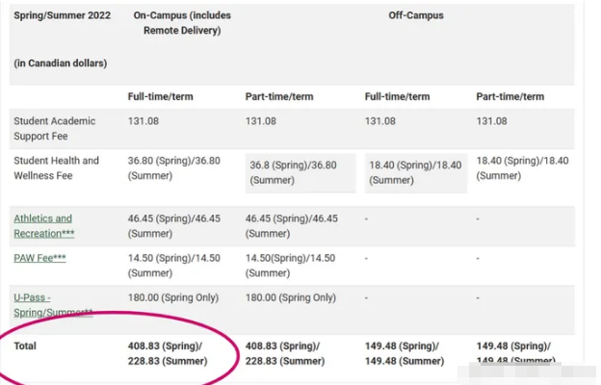Click On-Campus full-time Athletics 46.45 fee cell

click(174, 226)
